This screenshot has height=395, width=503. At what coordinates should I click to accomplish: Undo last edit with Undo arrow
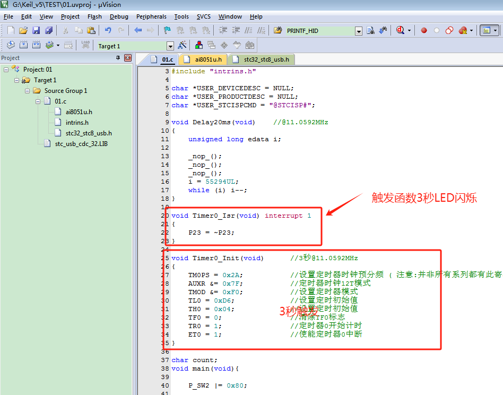pyautogui.click(x=108, y=30)
